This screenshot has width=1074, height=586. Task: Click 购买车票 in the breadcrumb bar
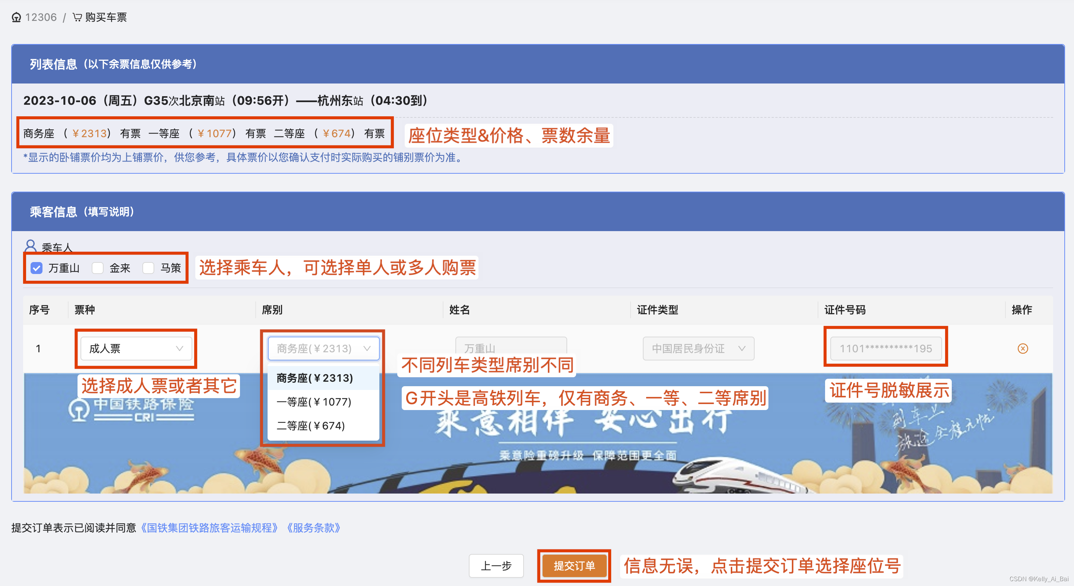tap(106, 17)
